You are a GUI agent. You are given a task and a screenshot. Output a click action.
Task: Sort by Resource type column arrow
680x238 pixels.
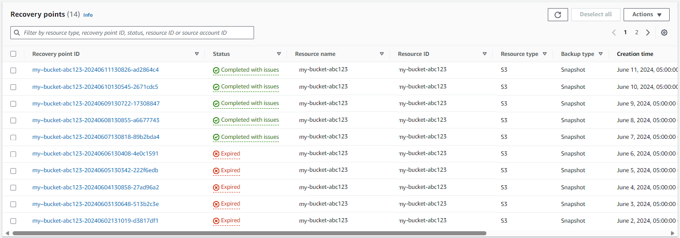[545, 54]
